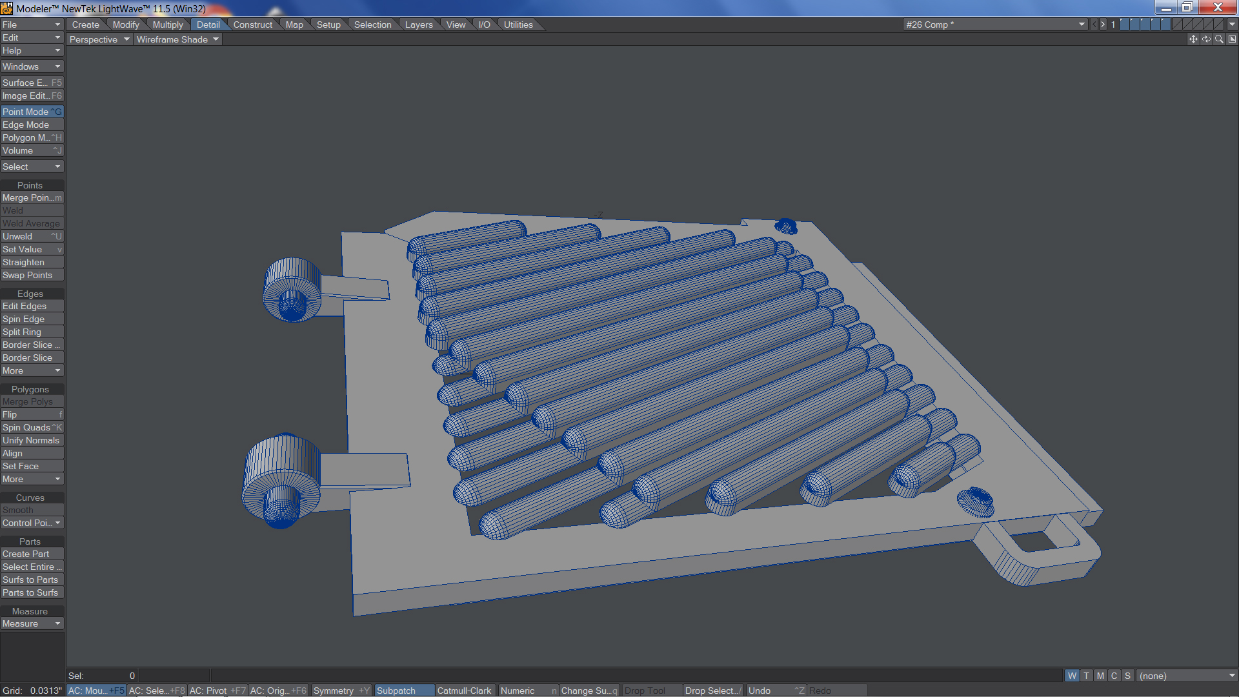Open Numeric panel button
Viewport: 1239px width, 697px height.
pyautogui.click(x=528, y=691)
